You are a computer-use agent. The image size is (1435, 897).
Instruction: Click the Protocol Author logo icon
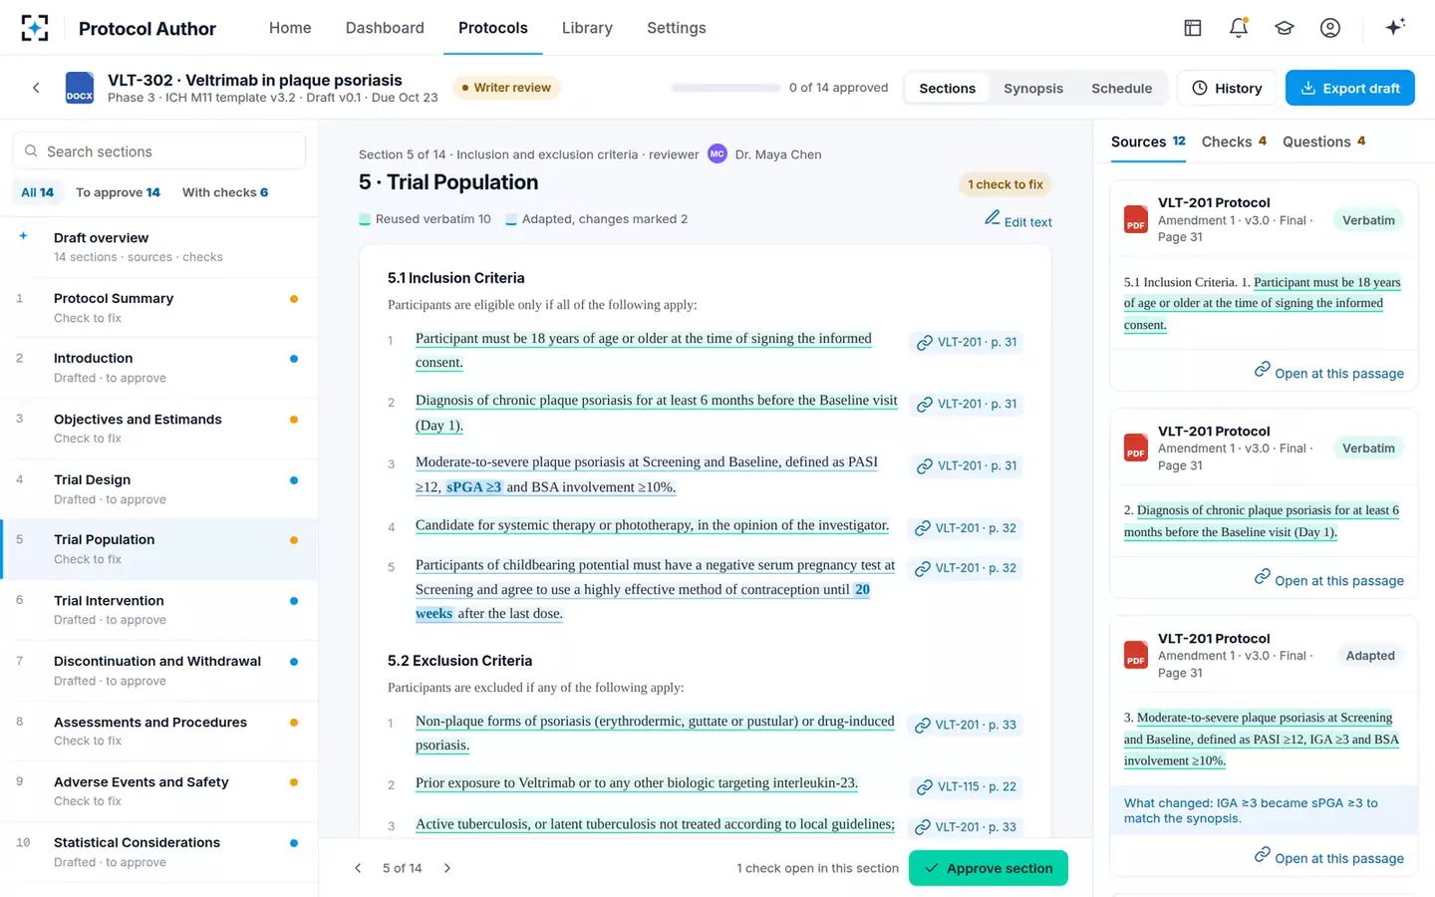pos(35,28)
